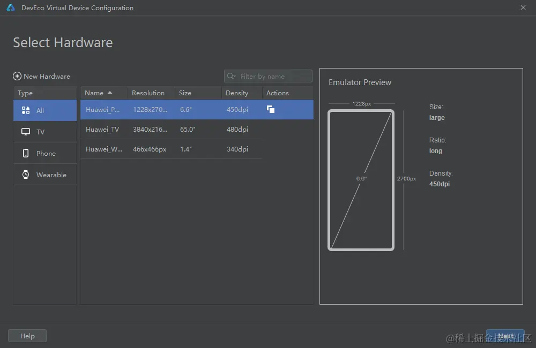Click the Next button
The image size is (536, 348).
(505, 336)
